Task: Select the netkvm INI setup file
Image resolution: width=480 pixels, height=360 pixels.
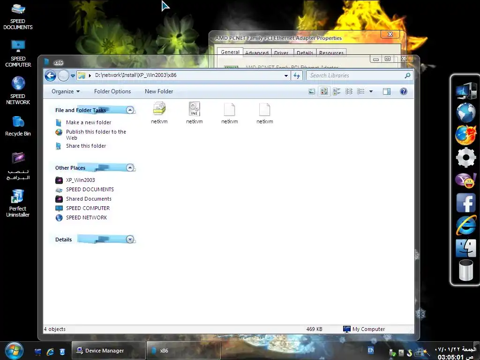Action: [195, 112]
